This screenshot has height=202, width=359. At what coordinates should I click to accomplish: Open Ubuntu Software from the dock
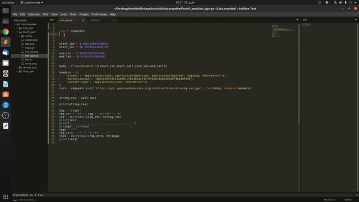[x=6, y=94]
